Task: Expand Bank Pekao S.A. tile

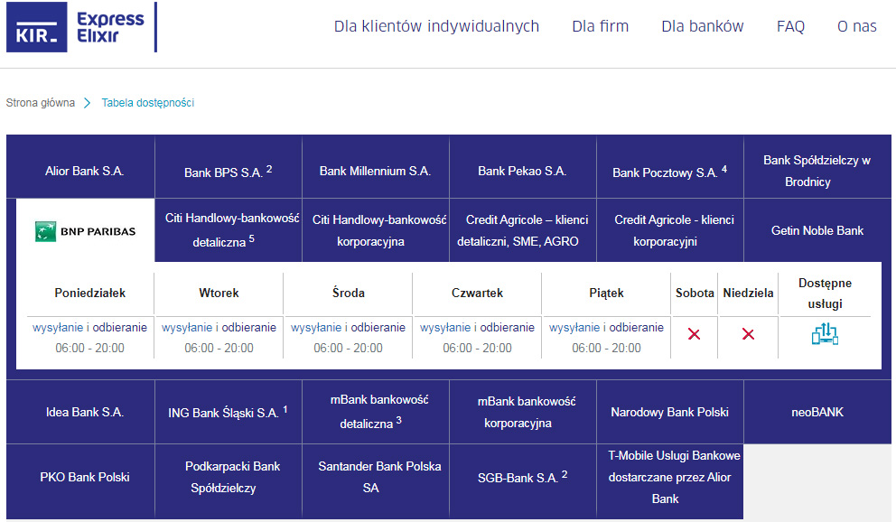Action: coord(523,167)
